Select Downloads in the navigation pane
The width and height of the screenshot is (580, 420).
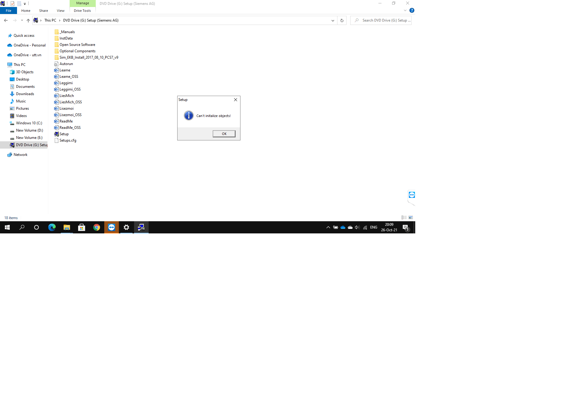tap(25, 94)
